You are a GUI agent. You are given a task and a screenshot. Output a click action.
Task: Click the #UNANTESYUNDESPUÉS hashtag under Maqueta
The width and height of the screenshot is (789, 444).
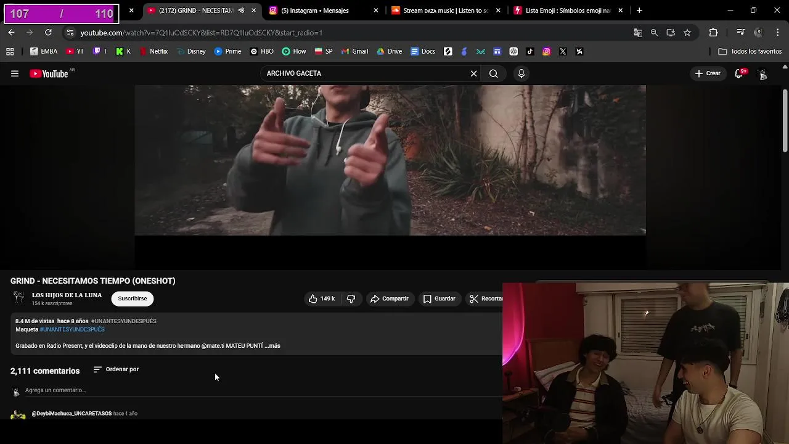tap(72, 329)
